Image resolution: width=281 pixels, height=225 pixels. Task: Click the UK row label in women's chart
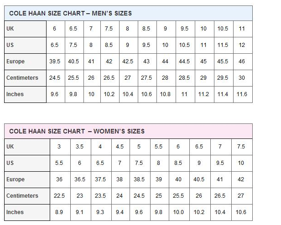pos(10,147)
